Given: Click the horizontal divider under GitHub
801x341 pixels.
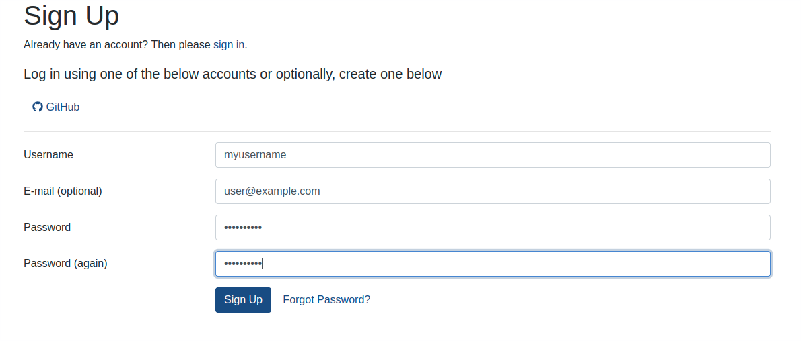Looking at the screenshot, I should (x=397, y=131).
